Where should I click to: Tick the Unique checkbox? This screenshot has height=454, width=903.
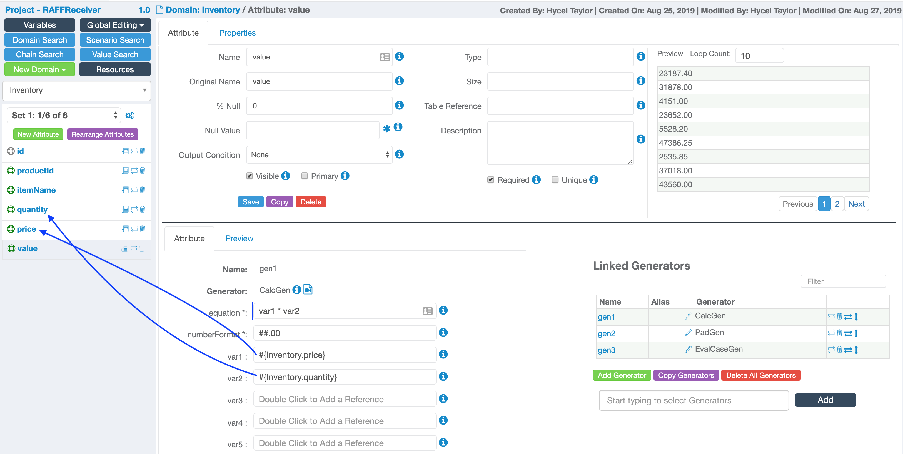555,180
